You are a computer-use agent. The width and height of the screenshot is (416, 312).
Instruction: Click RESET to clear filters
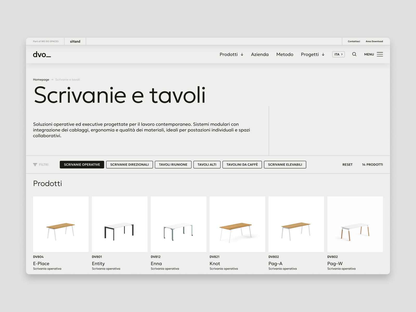coord(347,165)
